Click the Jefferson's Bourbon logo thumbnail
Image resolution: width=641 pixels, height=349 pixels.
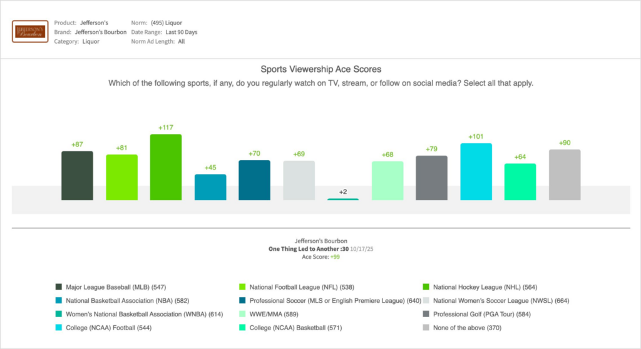[x=31, y=32]
